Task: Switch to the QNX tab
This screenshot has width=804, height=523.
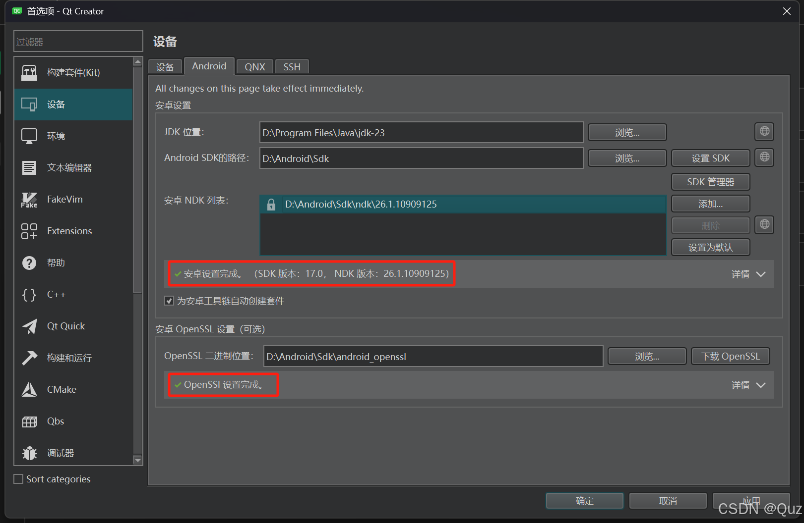Action: (254, 66)
